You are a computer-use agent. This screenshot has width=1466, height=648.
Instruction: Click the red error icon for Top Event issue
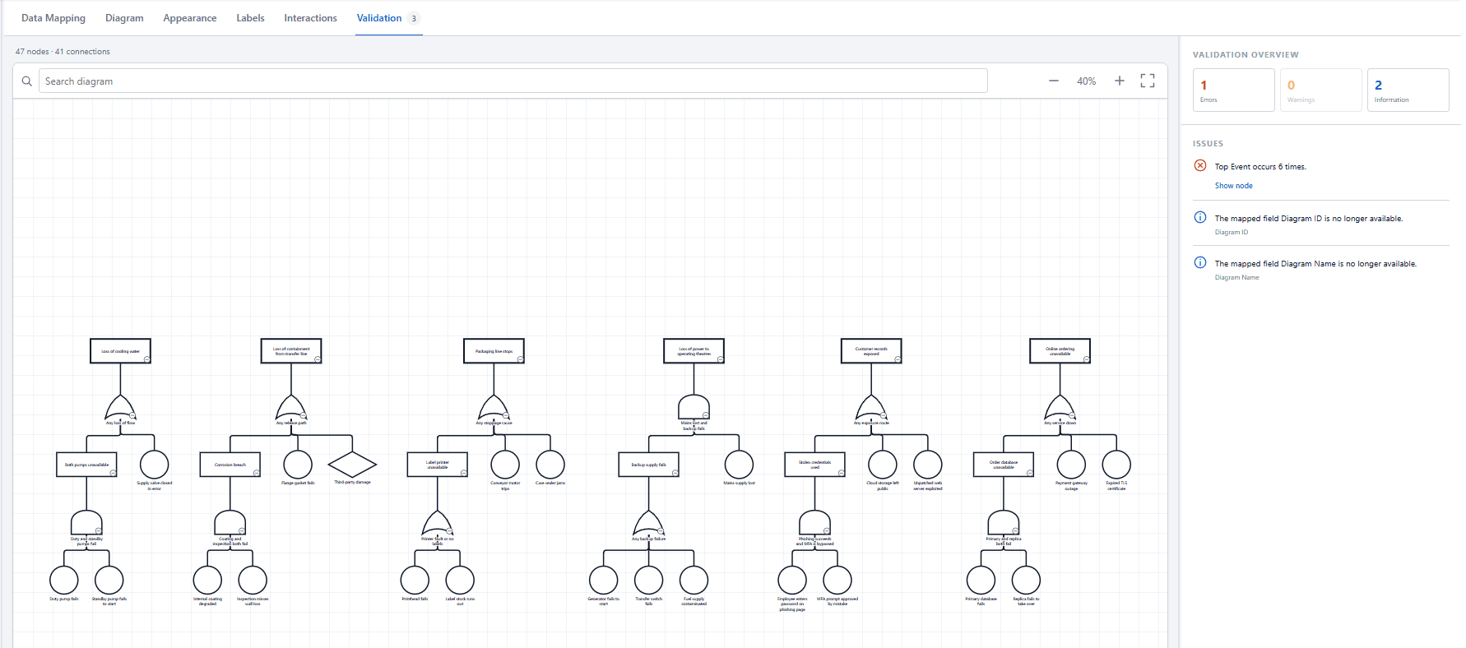(1200, 165)
